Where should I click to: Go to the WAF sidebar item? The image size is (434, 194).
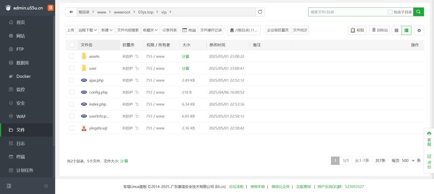(x=21, y=116)
